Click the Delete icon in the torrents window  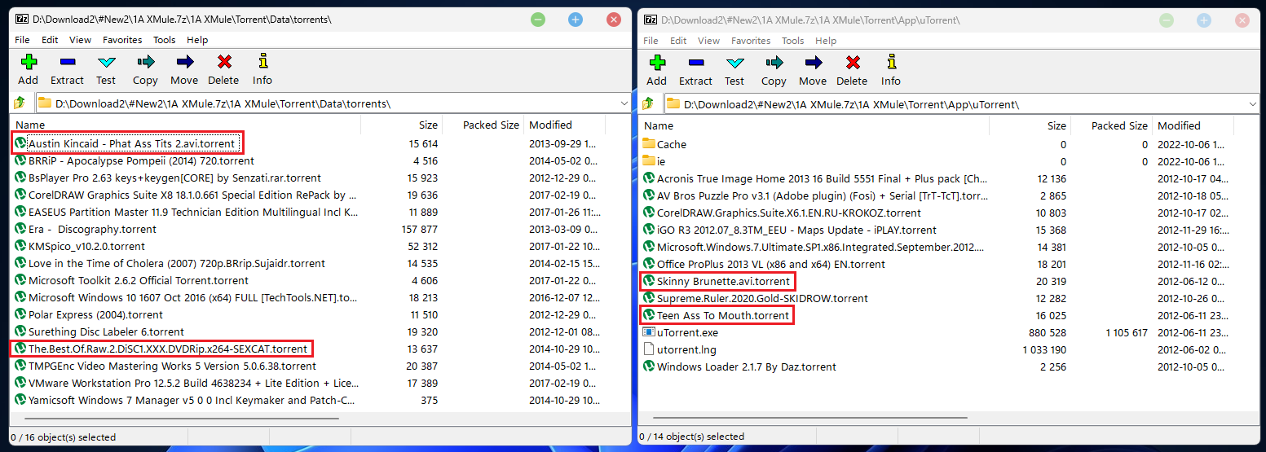[x=223, y=61]
